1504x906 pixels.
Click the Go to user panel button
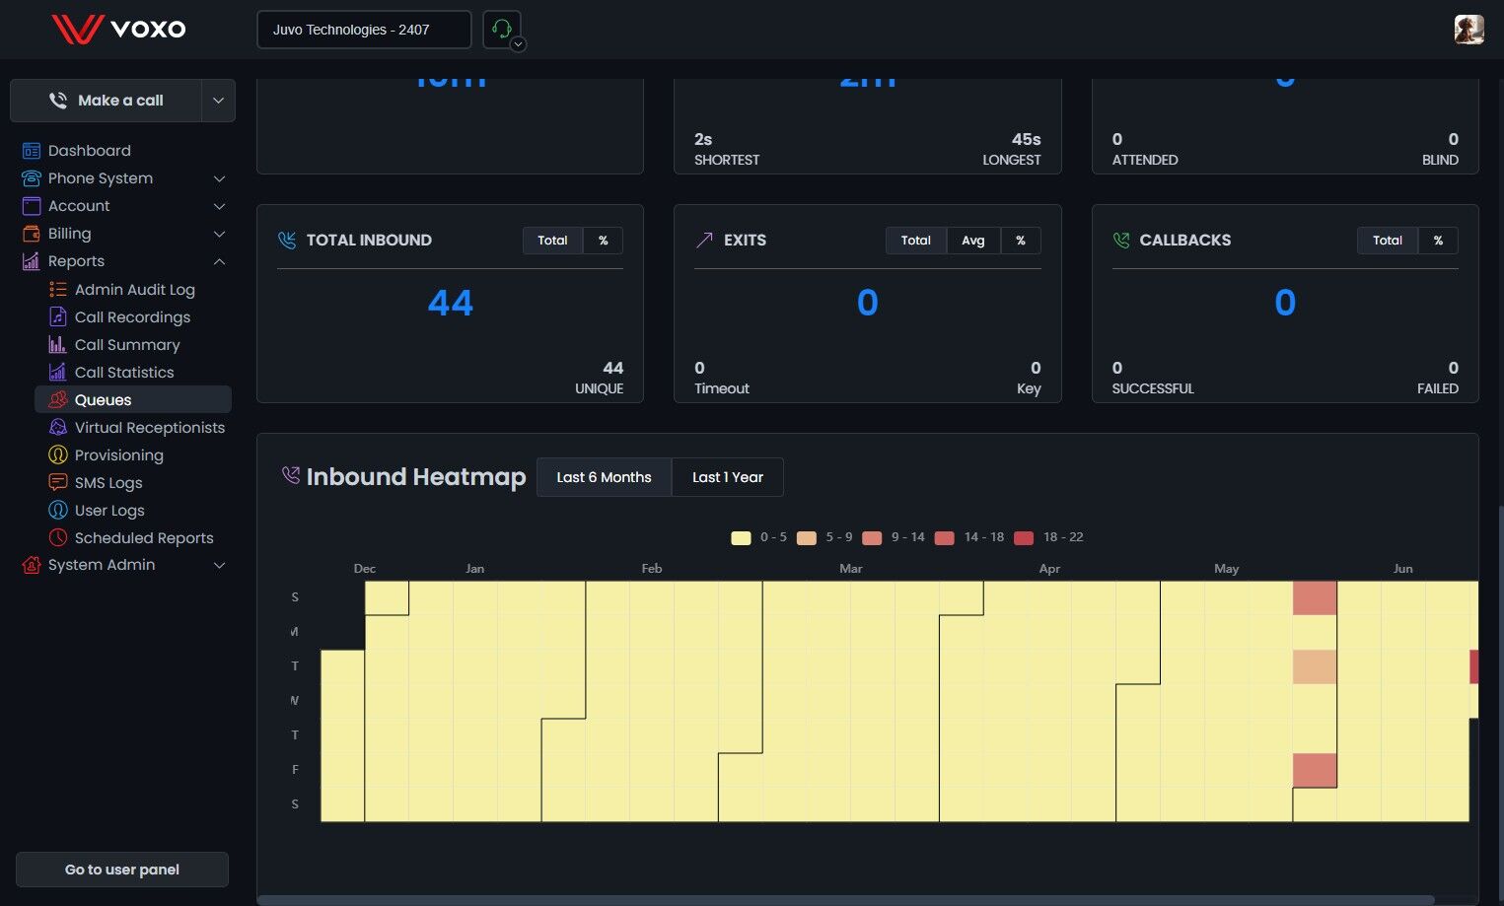(122, 870)
